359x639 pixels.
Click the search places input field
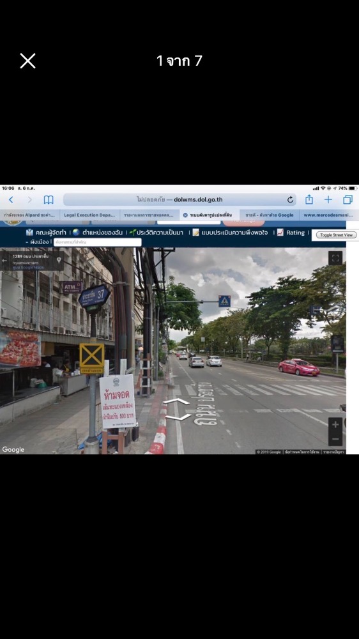pyautogui.click(x=97, y=242)
